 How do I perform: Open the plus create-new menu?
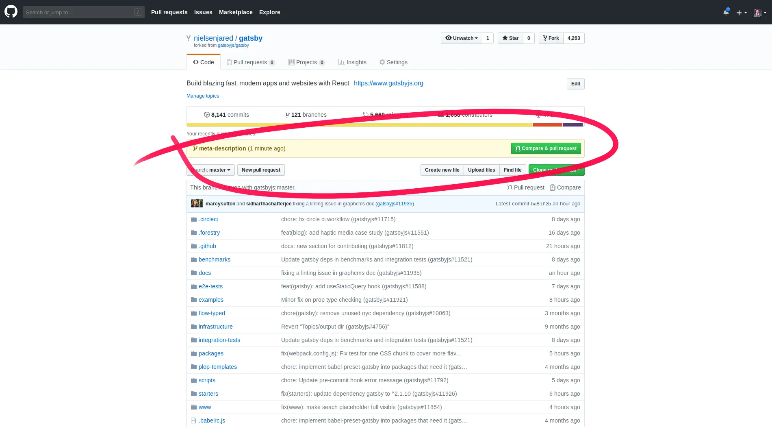point(742,13)
